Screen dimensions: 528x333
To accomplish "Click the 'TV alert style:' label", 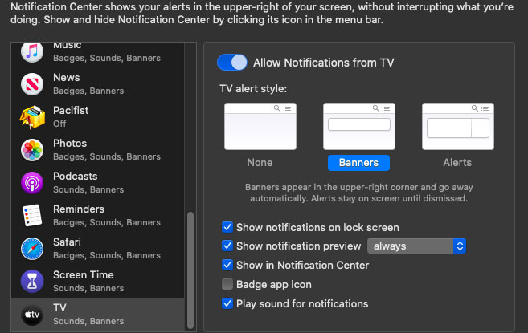I will tap(253, 89).
